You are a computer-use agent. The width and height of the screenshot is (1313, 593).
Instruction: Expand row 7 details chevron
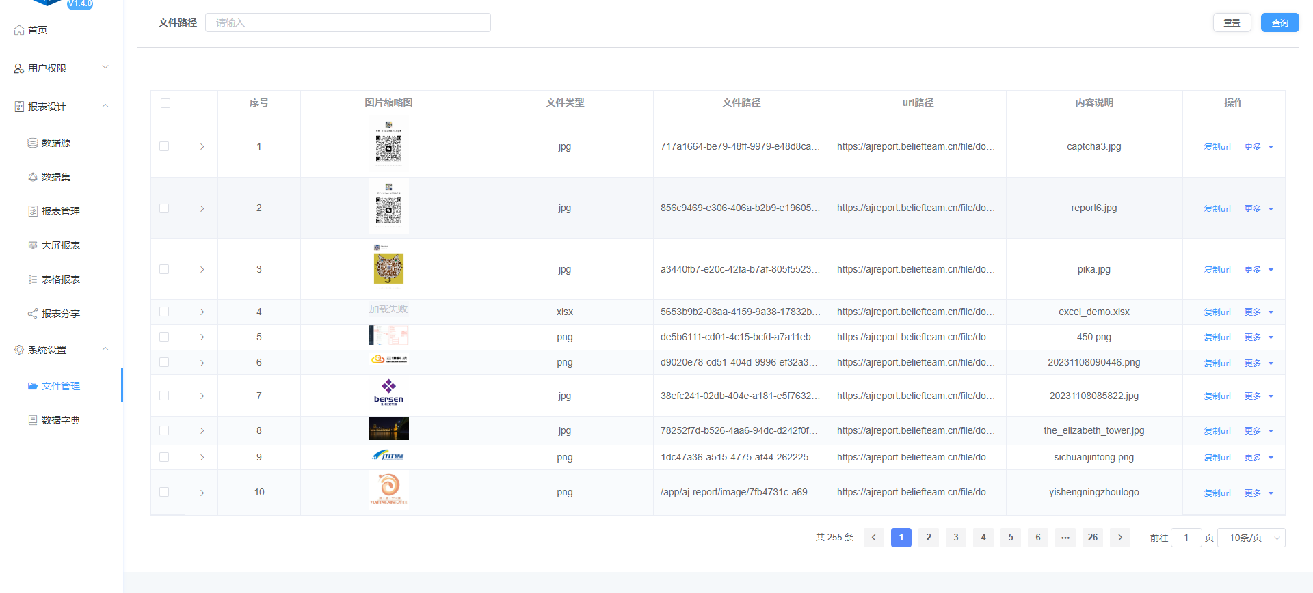[x=202, y=396]
